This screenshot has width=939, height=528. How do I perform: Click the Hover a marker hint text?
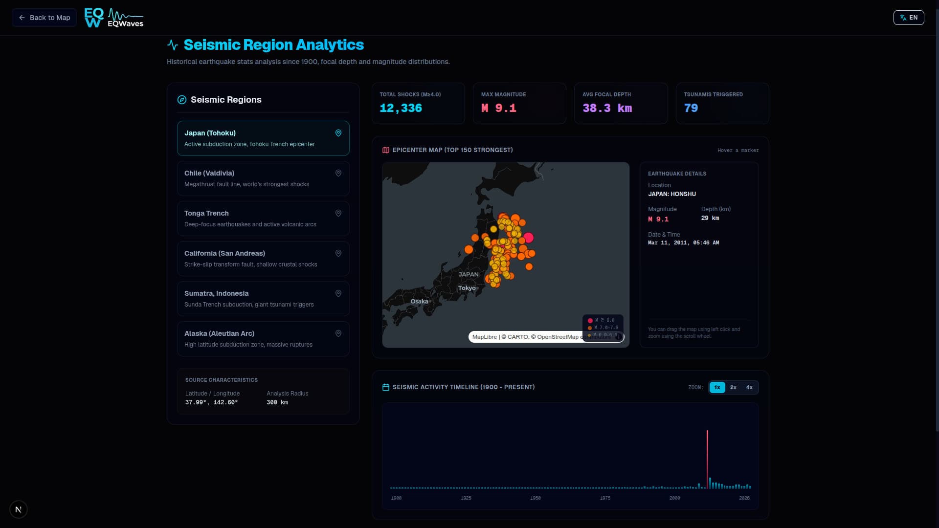(738, 151)
